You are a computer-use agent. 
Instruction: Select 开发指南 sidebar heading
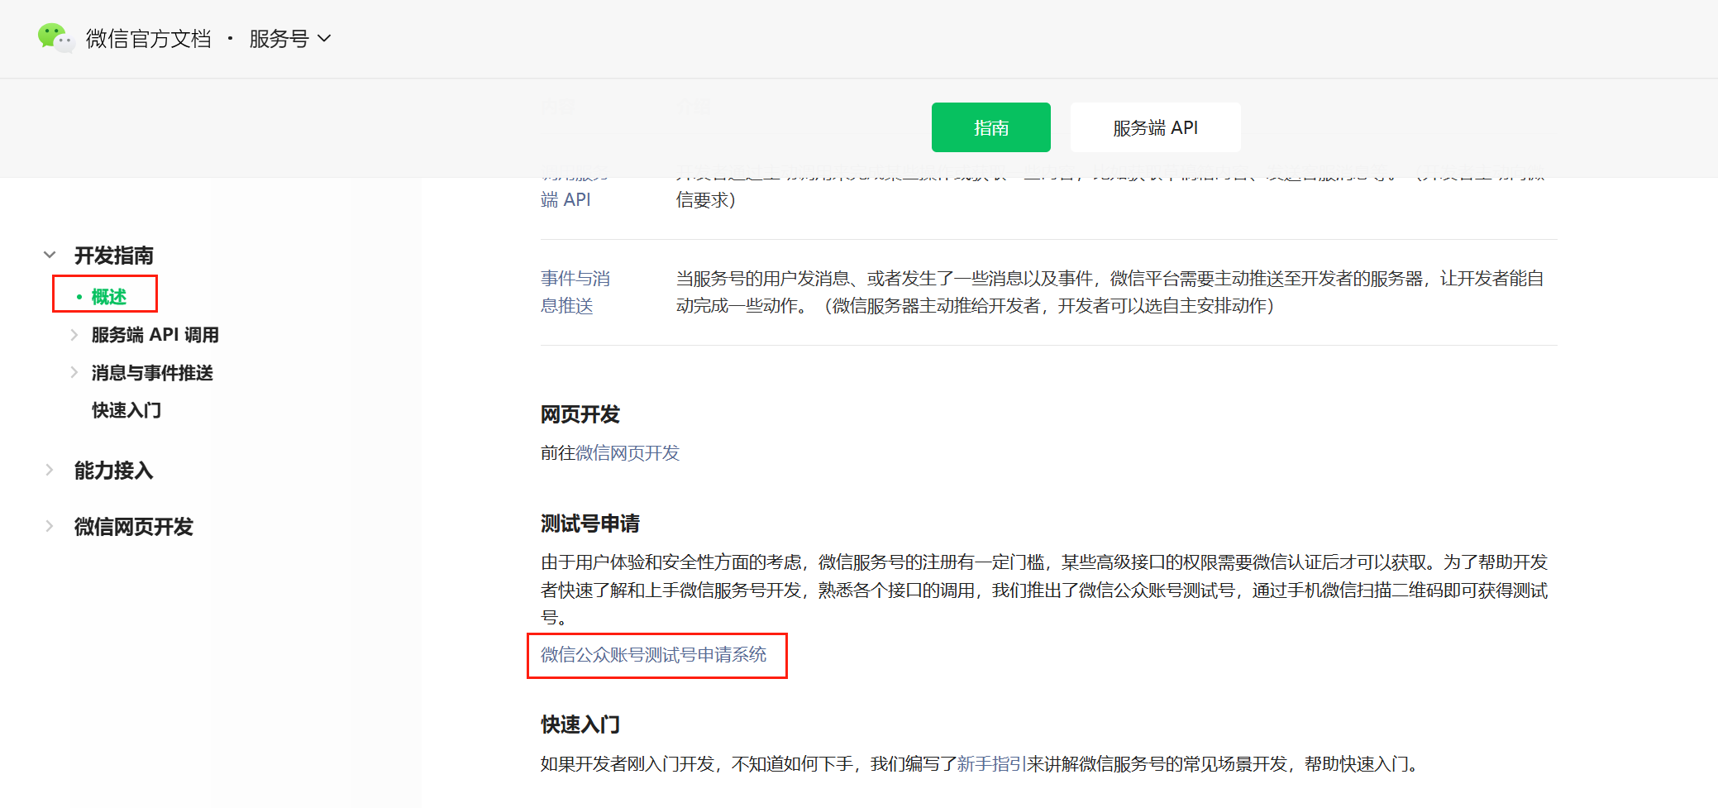[114, 256]
